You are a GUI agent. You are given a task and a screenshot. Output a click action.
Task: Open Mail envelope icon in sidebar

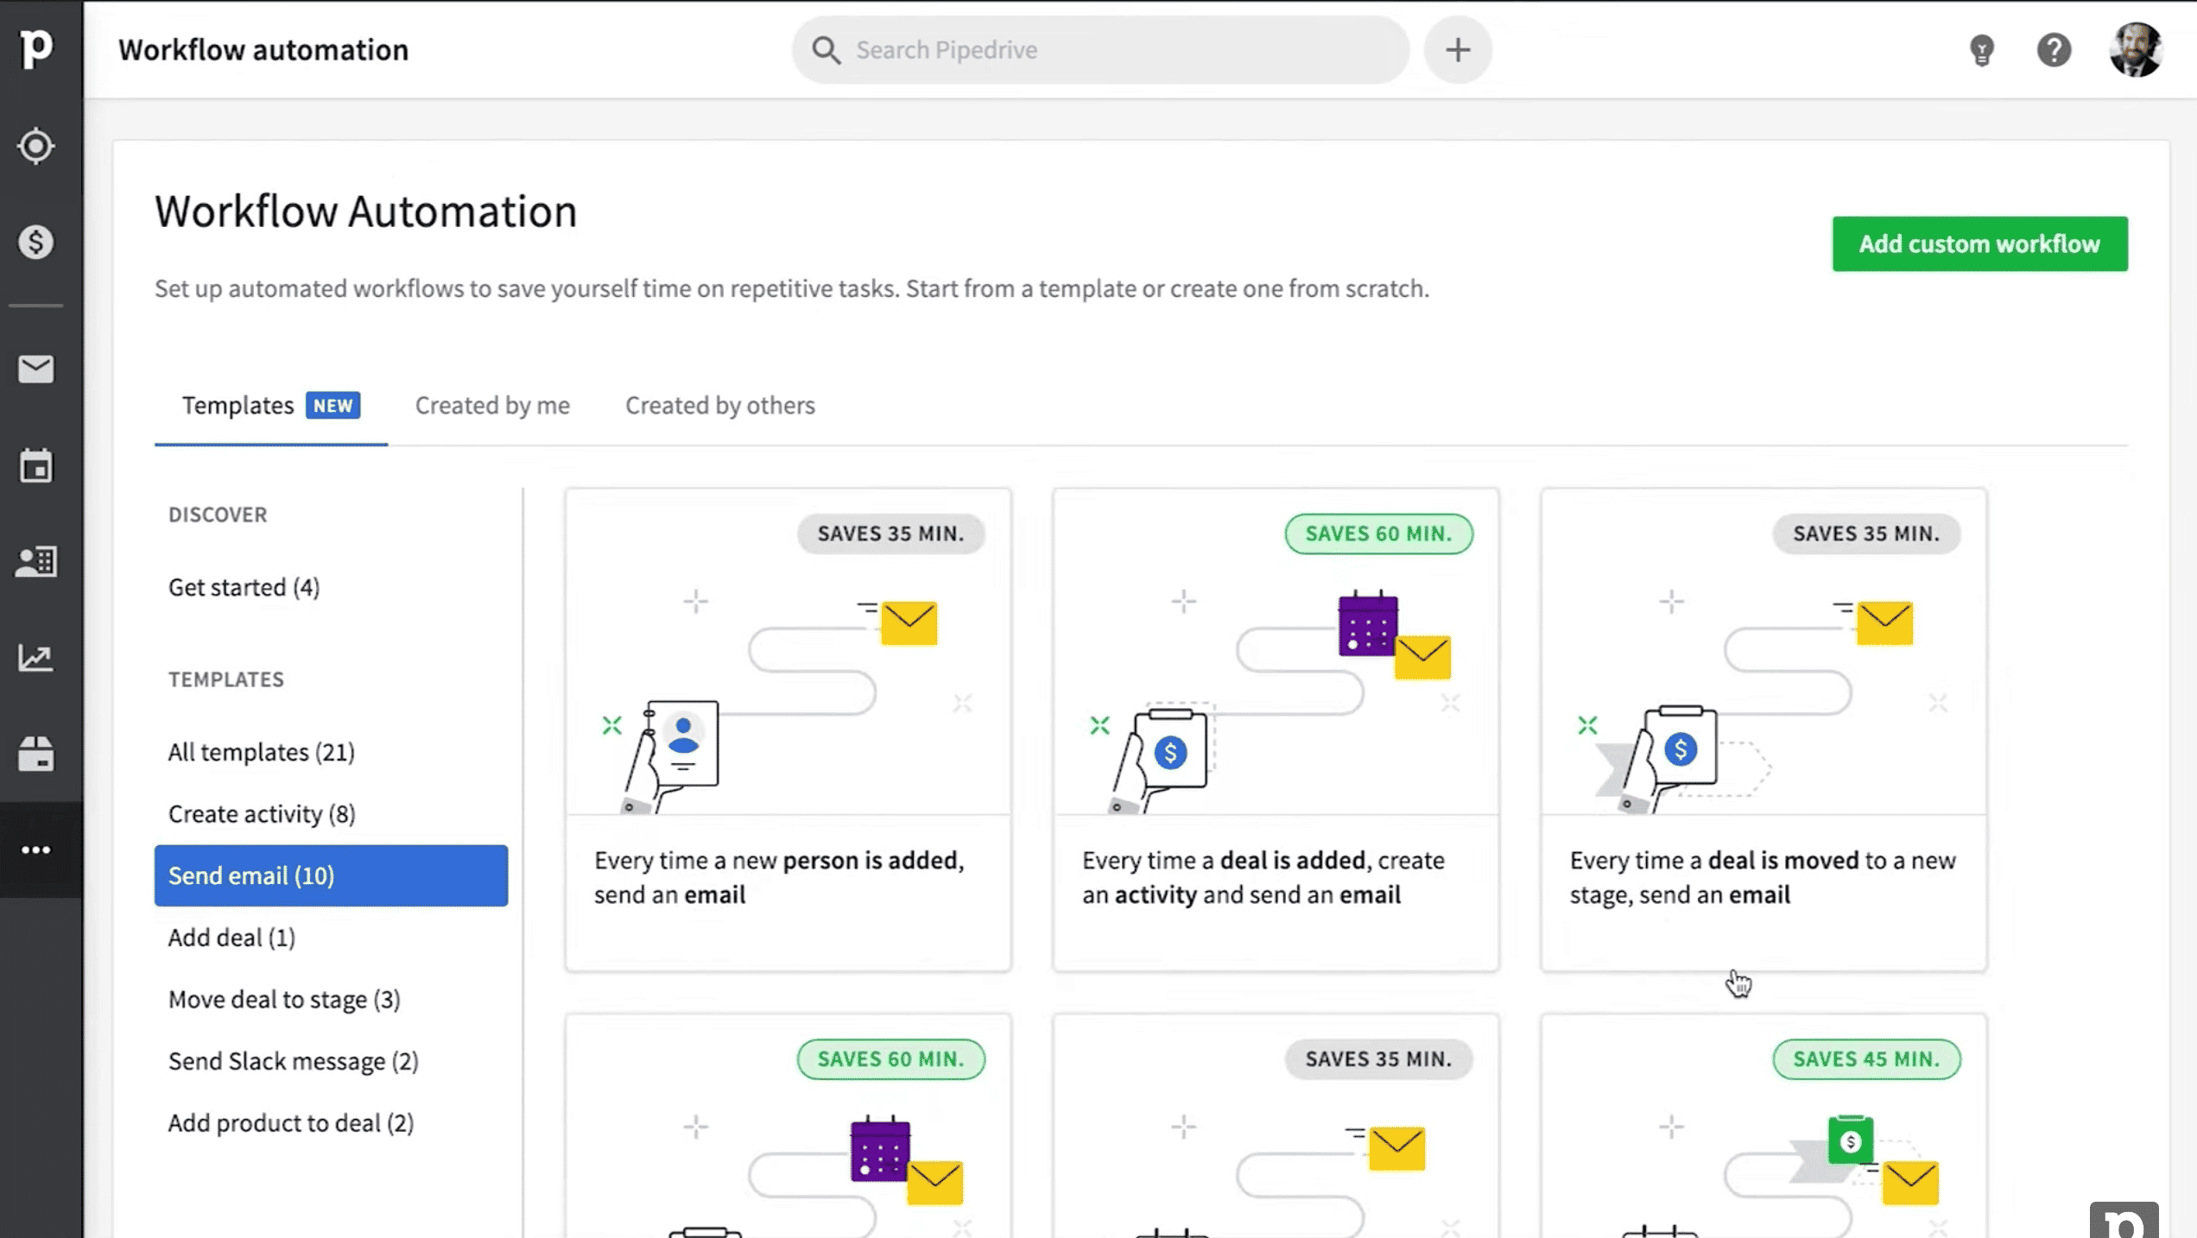[x=36, y=370]
